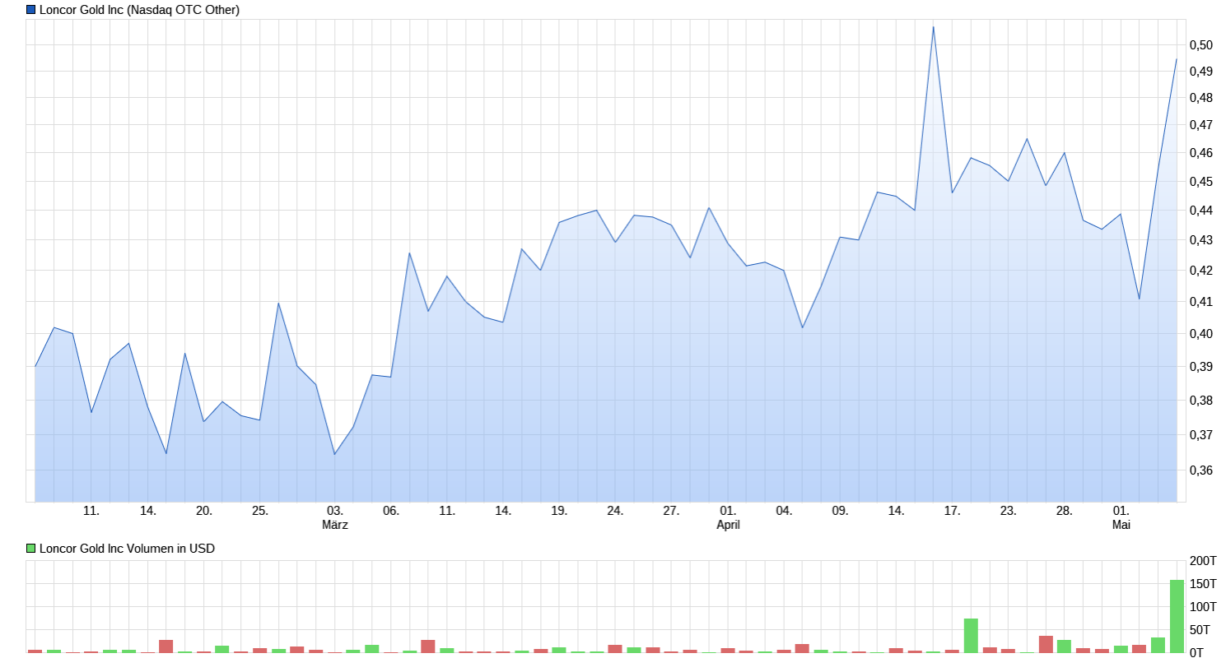
Task: Click the 100T volume axis label
Action: pos(1203,607)
